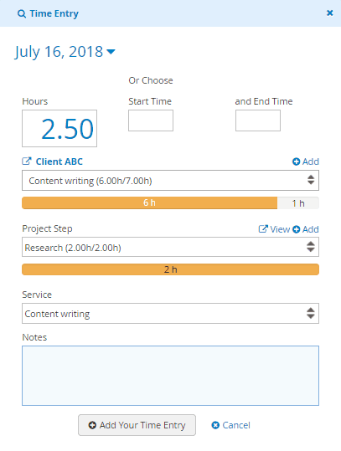Screen dimensions: 341x451
Task: Click the View project step link
Action: [x=274, y=229]
